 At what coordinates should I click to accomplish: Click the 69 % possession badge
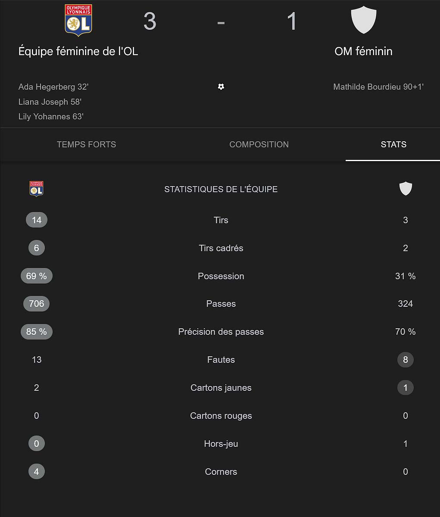(37, 276)
